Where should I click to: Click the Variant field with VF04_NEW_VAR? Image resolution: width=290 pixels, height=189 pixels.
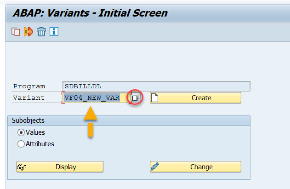coord(95,97)
